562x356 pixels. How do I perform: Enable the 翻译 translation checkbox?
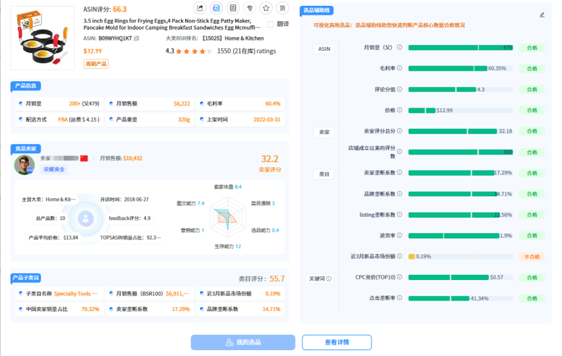point(271,24)
